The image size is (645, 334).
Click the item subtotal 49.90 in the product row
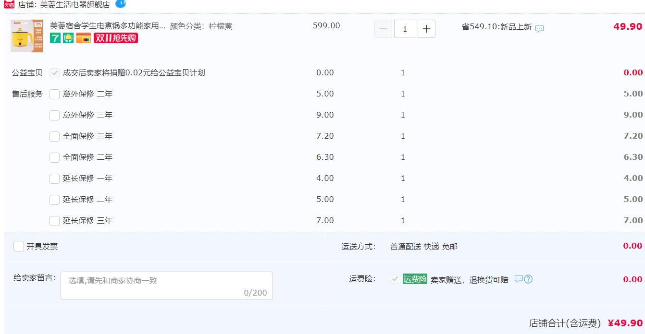[628, 27]
